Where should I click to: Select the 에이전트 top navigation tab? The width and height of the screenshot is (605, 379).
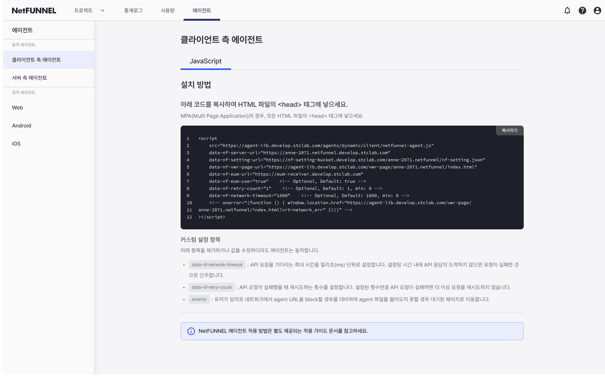coord(202,11)
